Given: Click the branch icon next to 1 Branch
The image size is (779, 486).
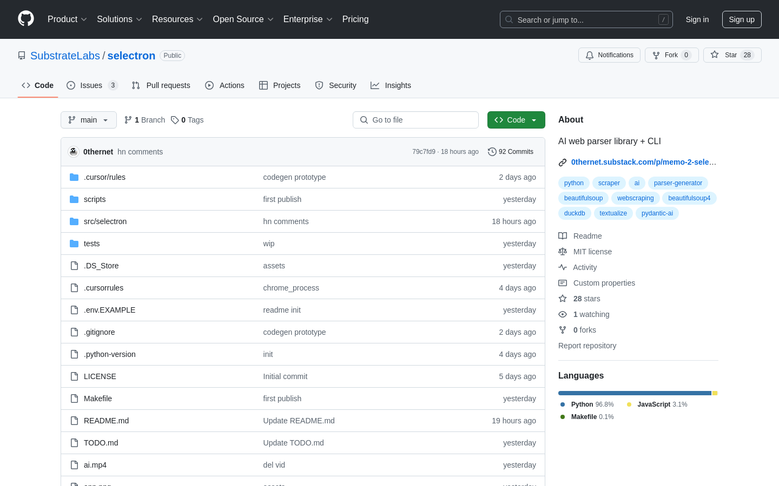Looking at the screenshot, I should pos(128,120).
